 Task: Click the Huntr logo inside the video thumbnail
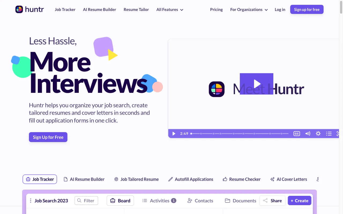click(x=217, y=89)
